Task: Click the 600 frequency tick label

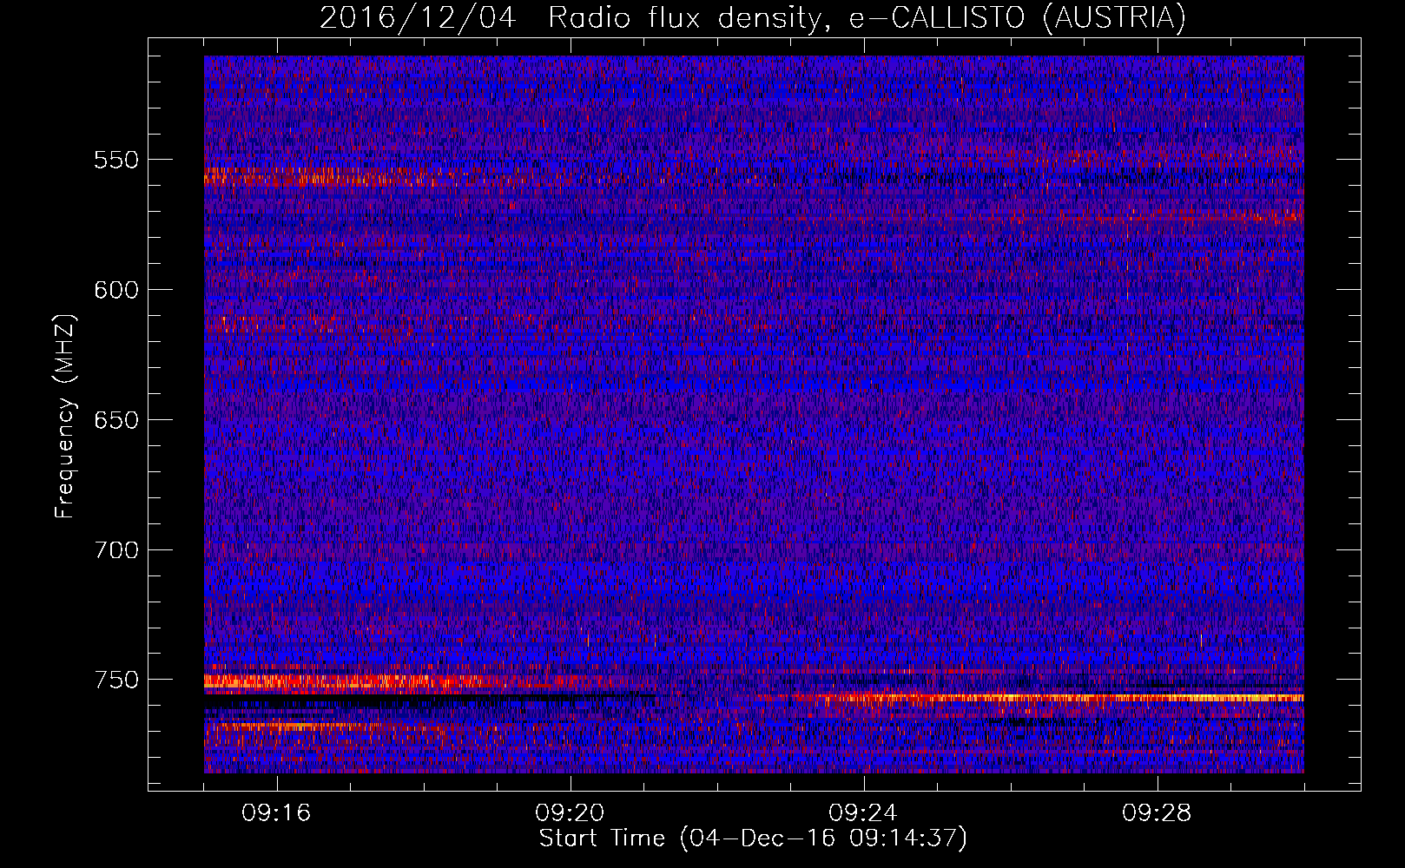Action: pyautogui.click(x=116, y=290)
